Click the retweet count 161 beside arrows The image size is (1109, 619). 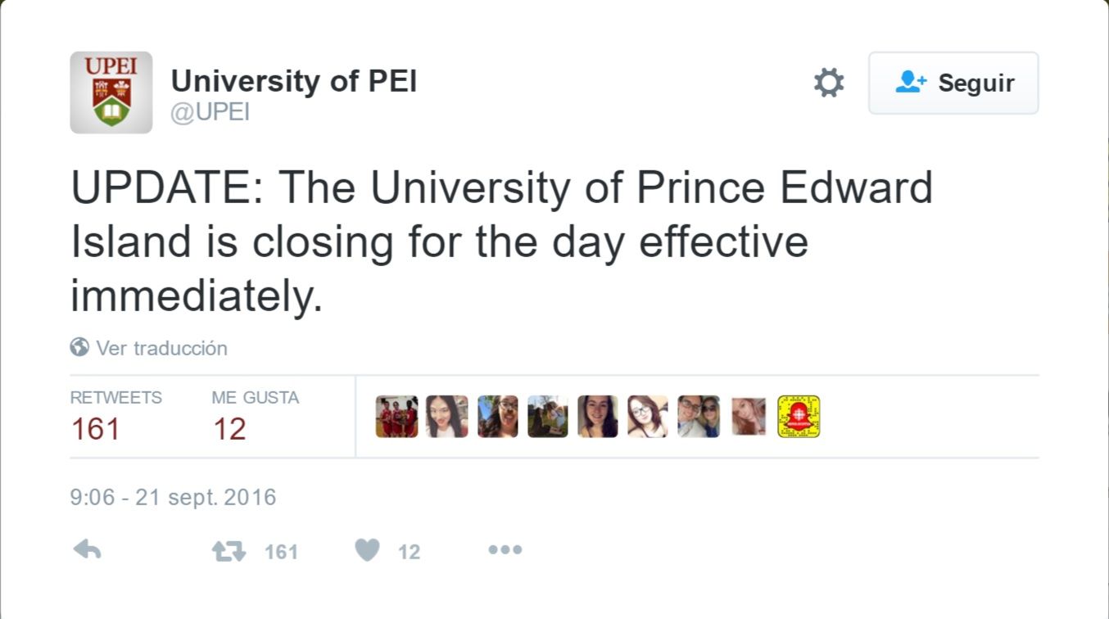point(281,552)
